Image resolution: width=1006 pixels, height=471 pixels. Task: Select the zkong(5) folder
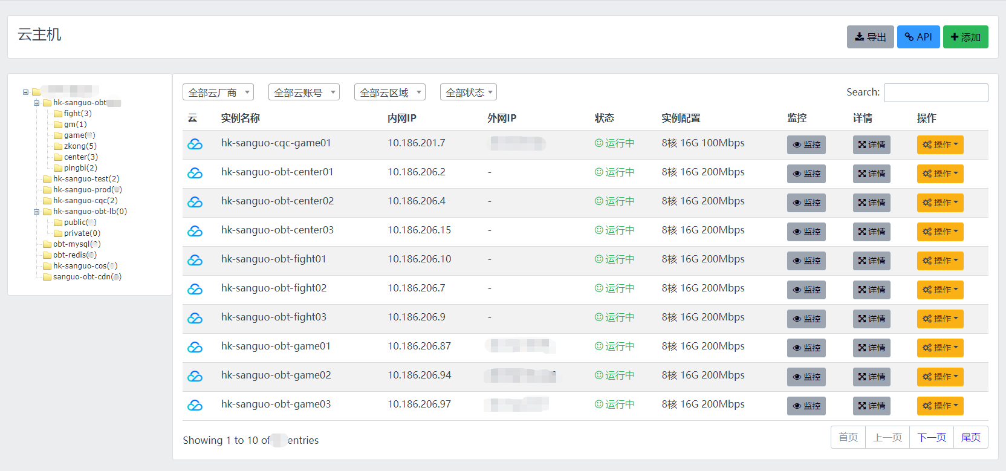click(79, 146)
